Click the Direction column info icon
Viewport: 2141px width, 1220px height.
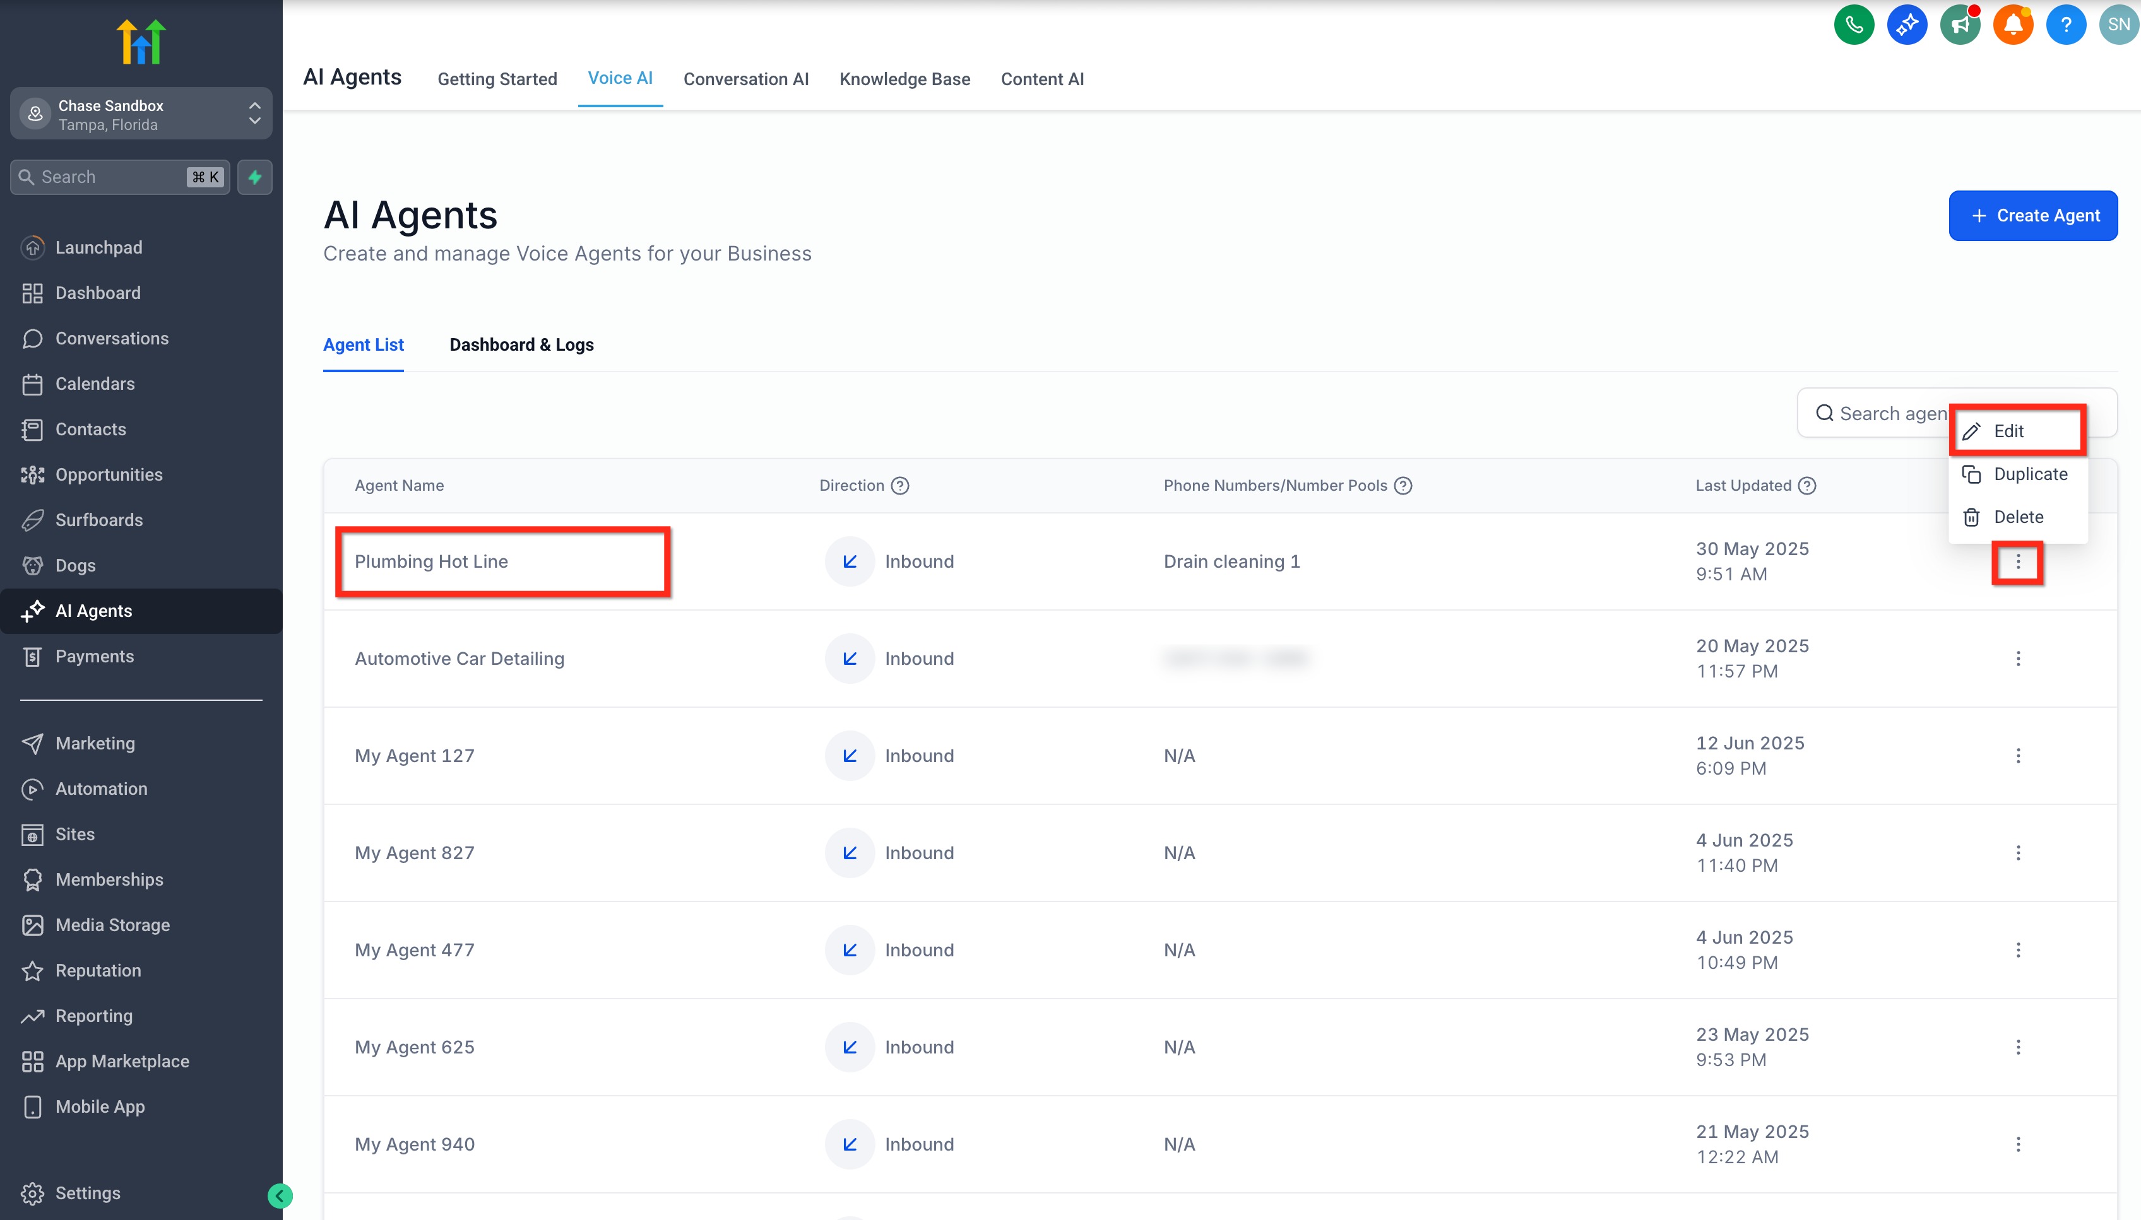[x=899, y=485]
